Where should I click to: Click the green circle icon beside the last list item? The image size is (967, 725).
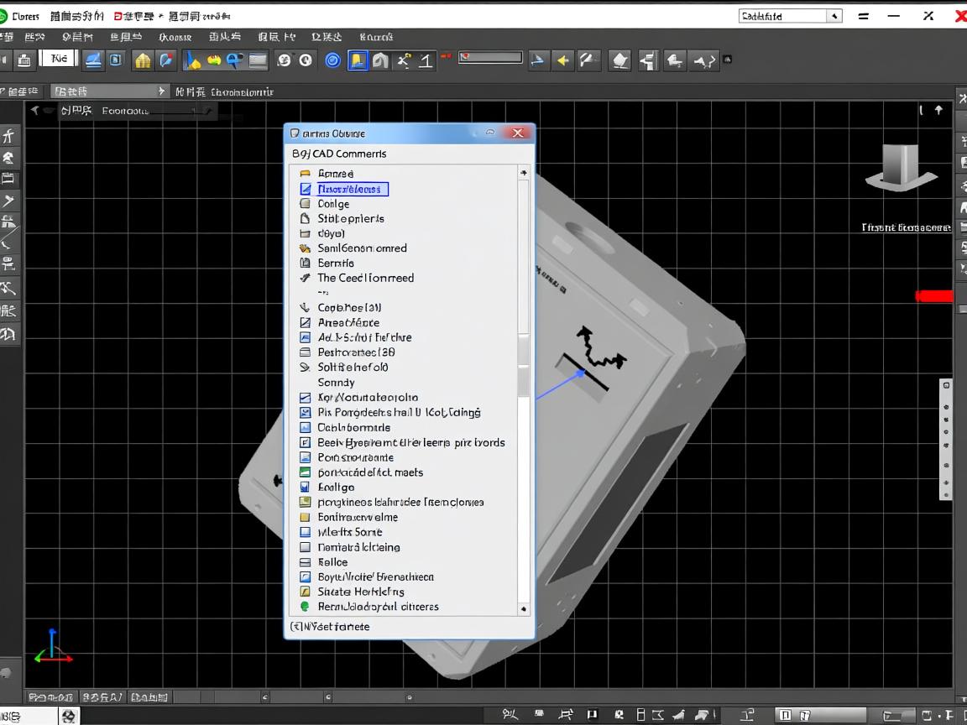coord(305,607)
